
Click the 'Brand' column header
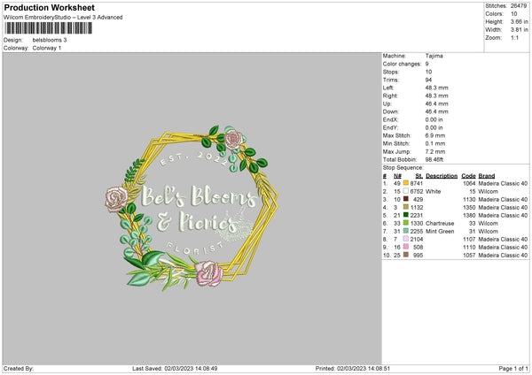pyautogui.click(x=487, y=176)
